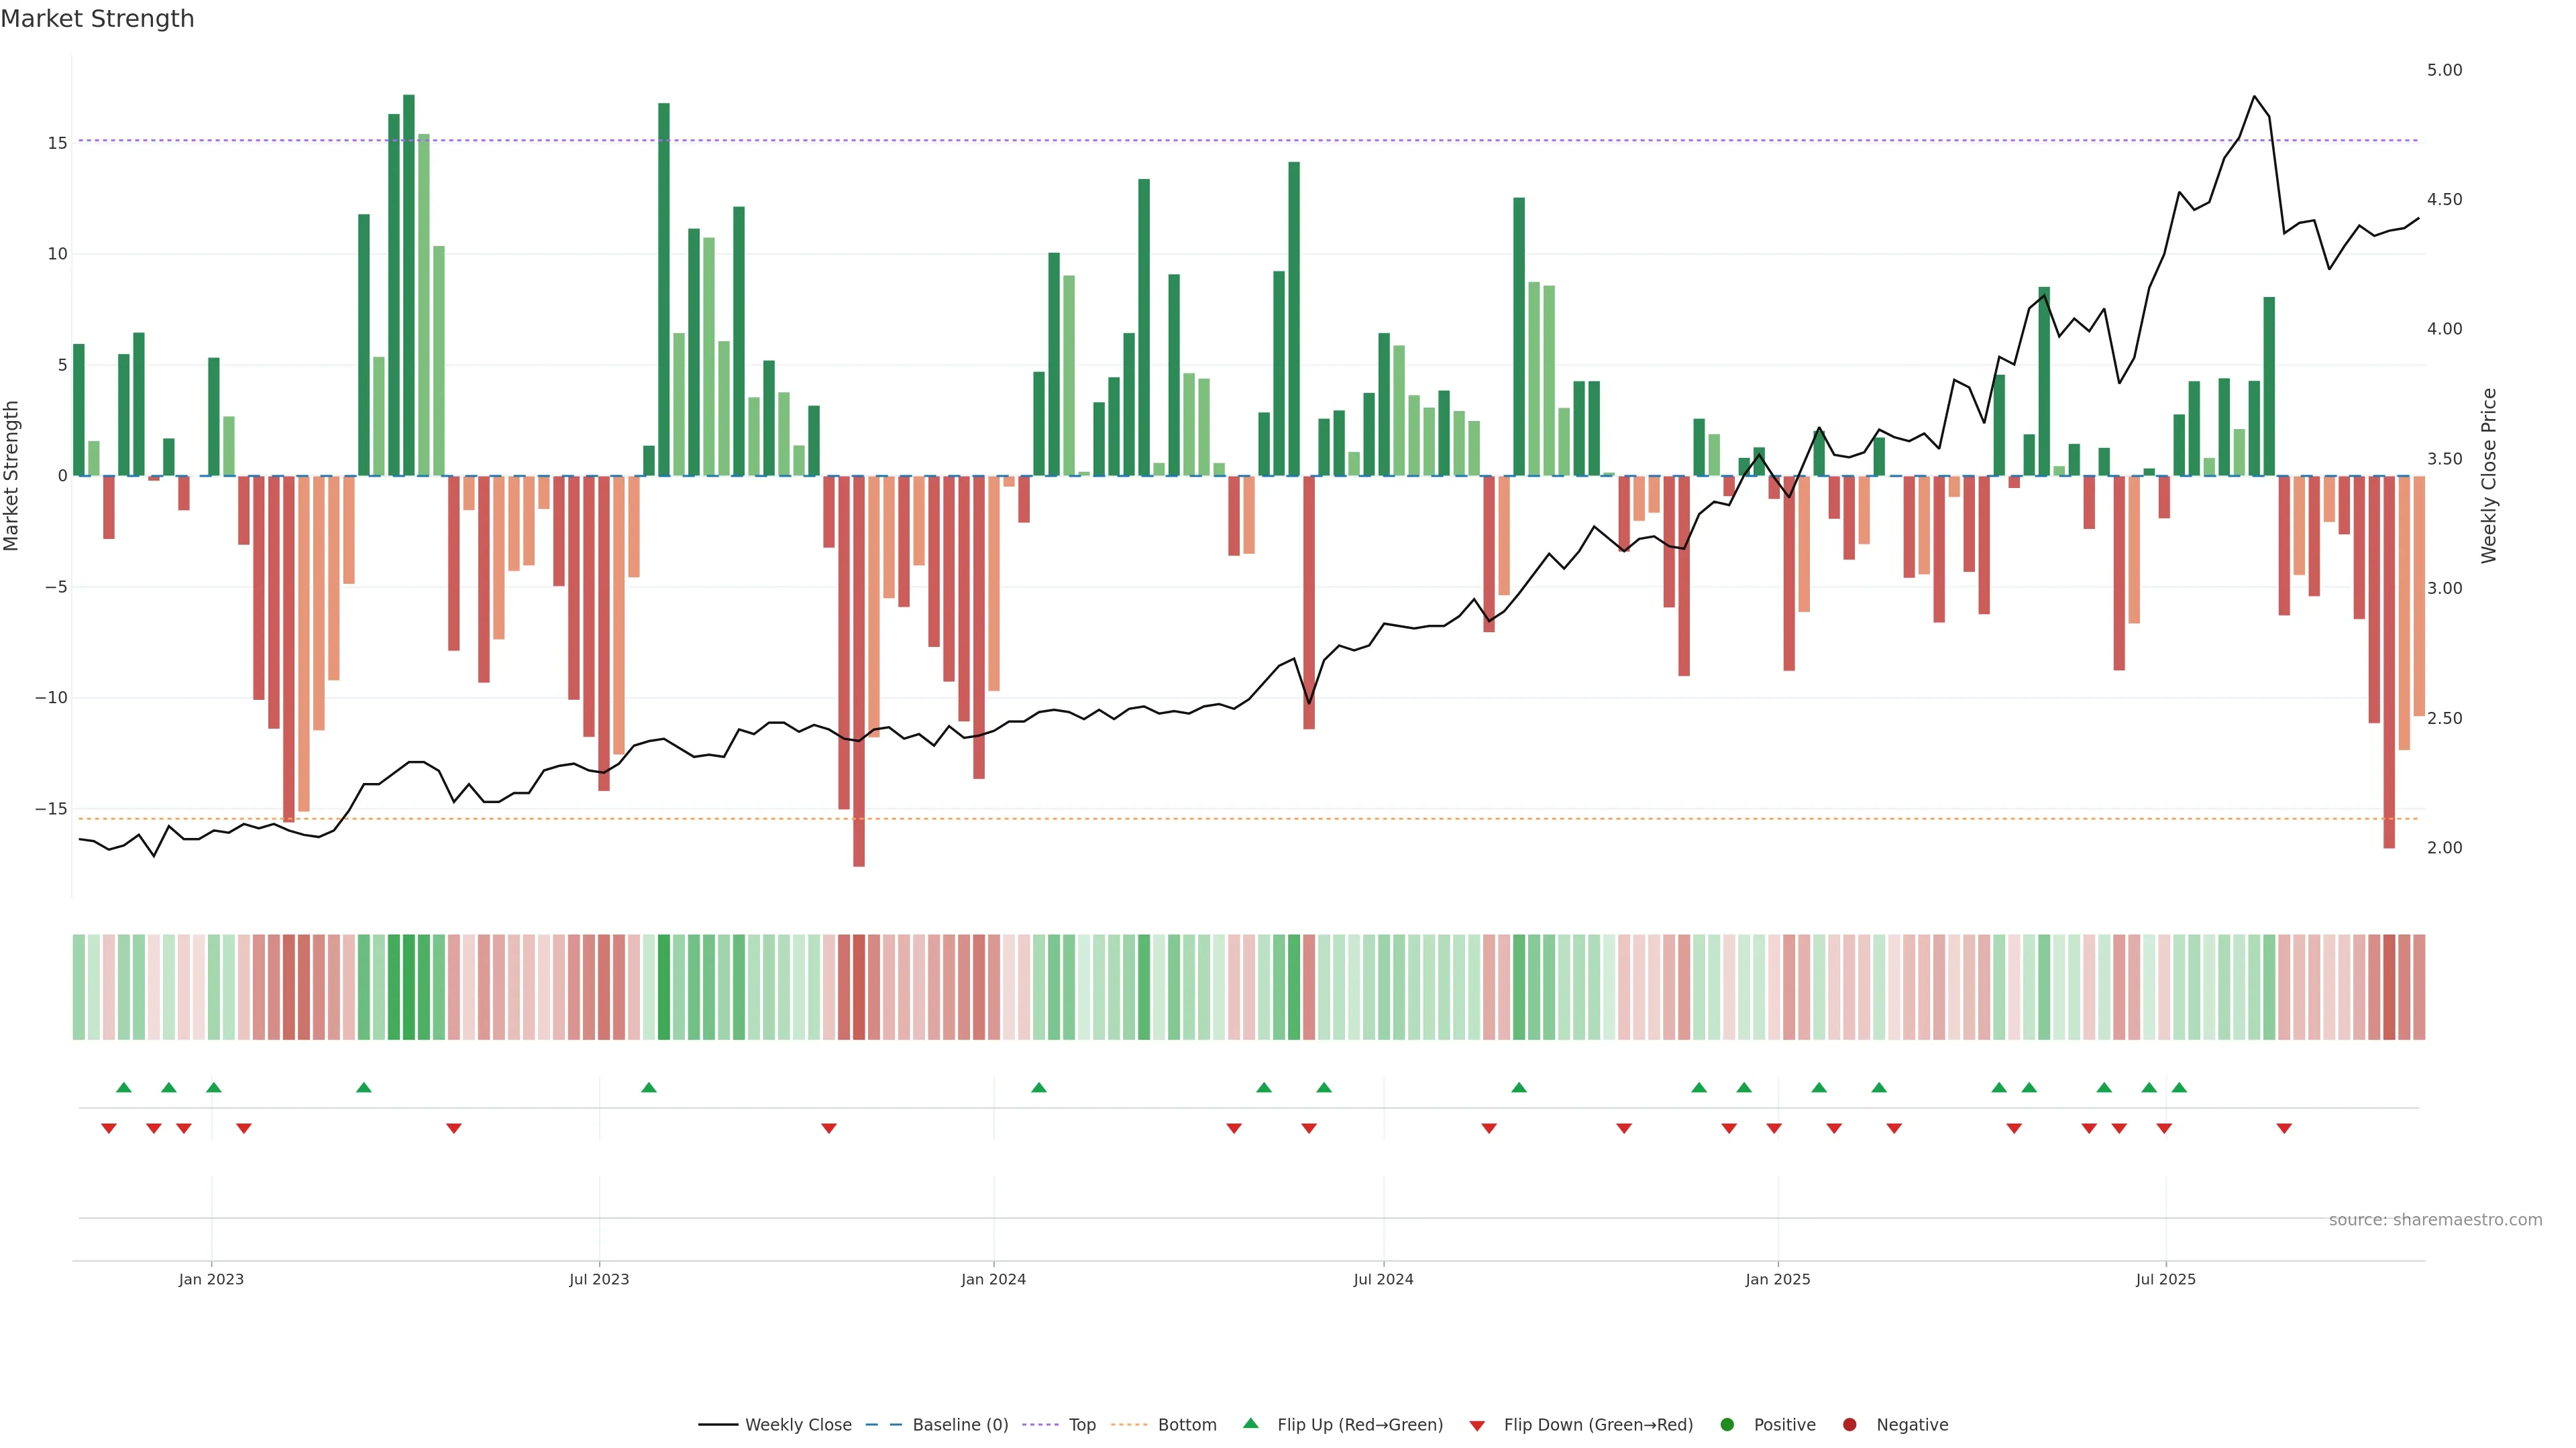Click the Negative red circle legend icon
Image resolution: width=2576 pixels, height=1448 pixels.
click(x=1849, y=1425)
